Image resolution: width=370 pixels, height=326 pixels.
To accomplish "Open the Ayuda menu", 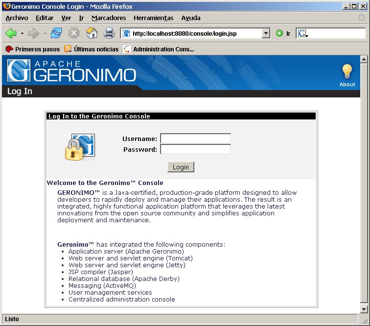I will [191, 18].
